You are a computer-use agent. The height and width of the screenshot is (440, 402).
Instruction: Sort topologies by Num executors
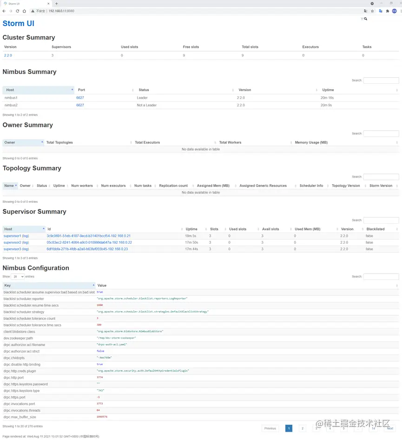116,186
